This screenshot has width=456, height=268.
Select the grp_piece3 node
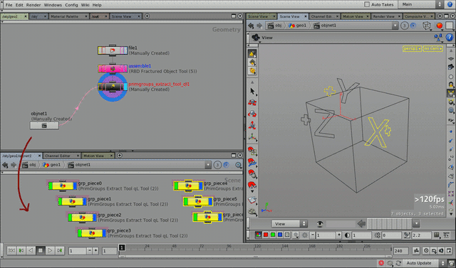(x=92, y=233)
